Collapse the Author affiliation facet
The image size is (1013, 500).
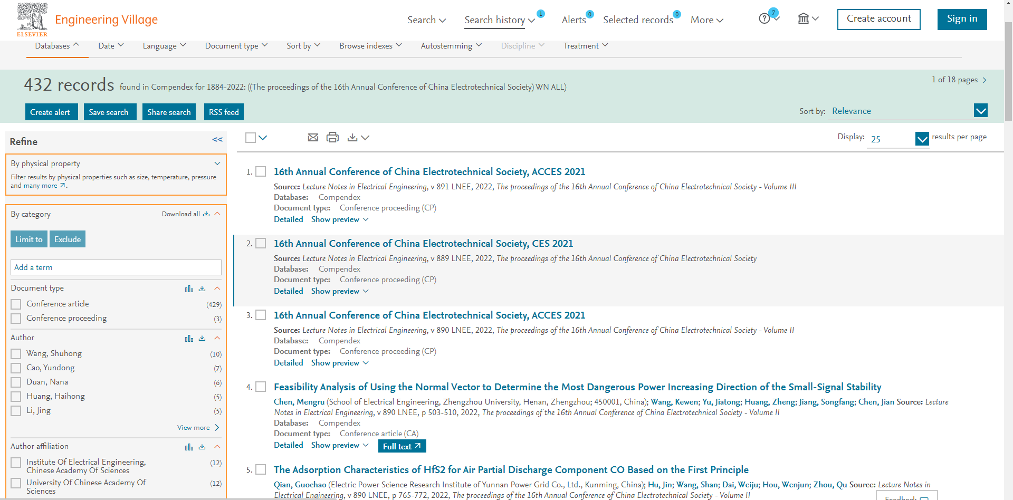(217, 447)
